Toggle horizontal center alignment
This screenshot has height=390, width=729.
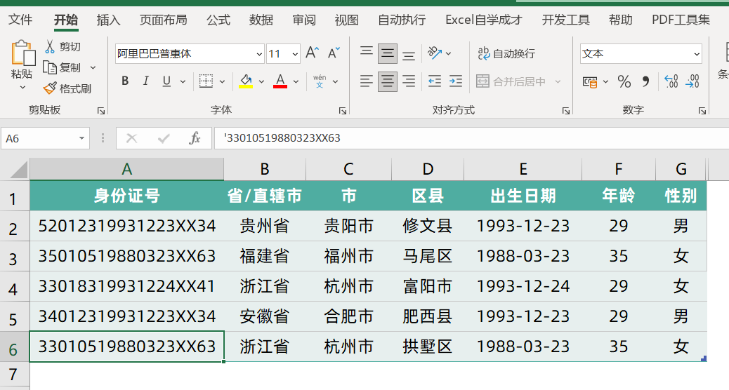coord(387,81)
